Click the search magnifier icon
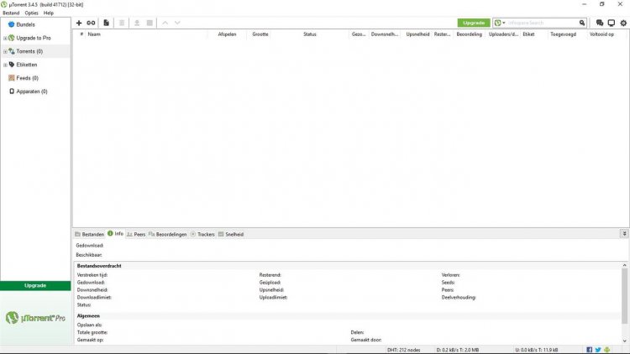The image size is (630, 354). (582, 23)
